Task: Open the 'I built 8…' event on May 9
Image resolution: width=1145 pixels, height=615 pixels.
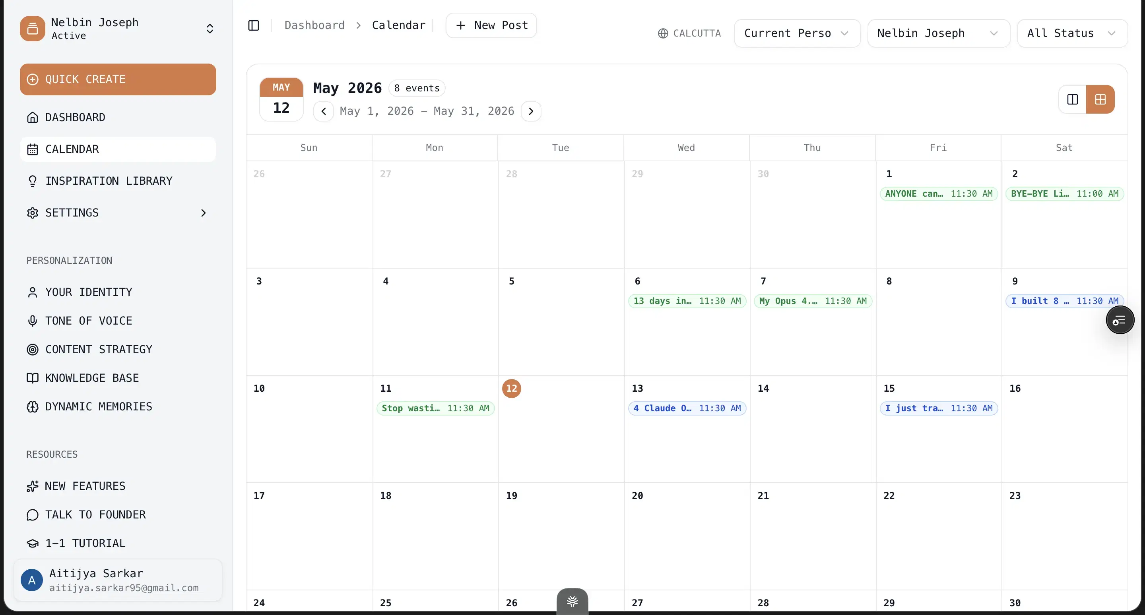Action: click(x=1064, y=301)
